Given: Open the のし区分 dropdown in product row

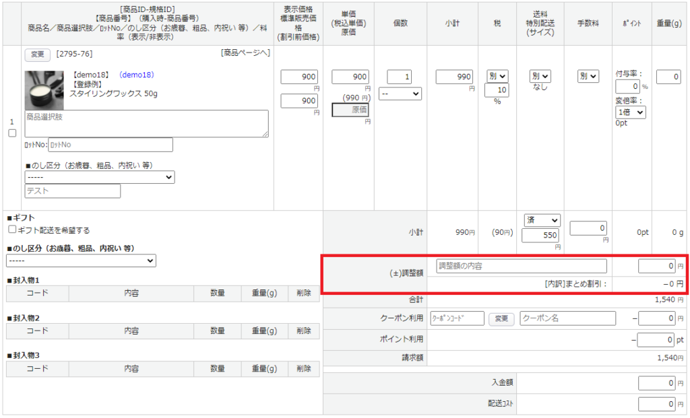Looking at the screenshot, I should click(100, 177).
